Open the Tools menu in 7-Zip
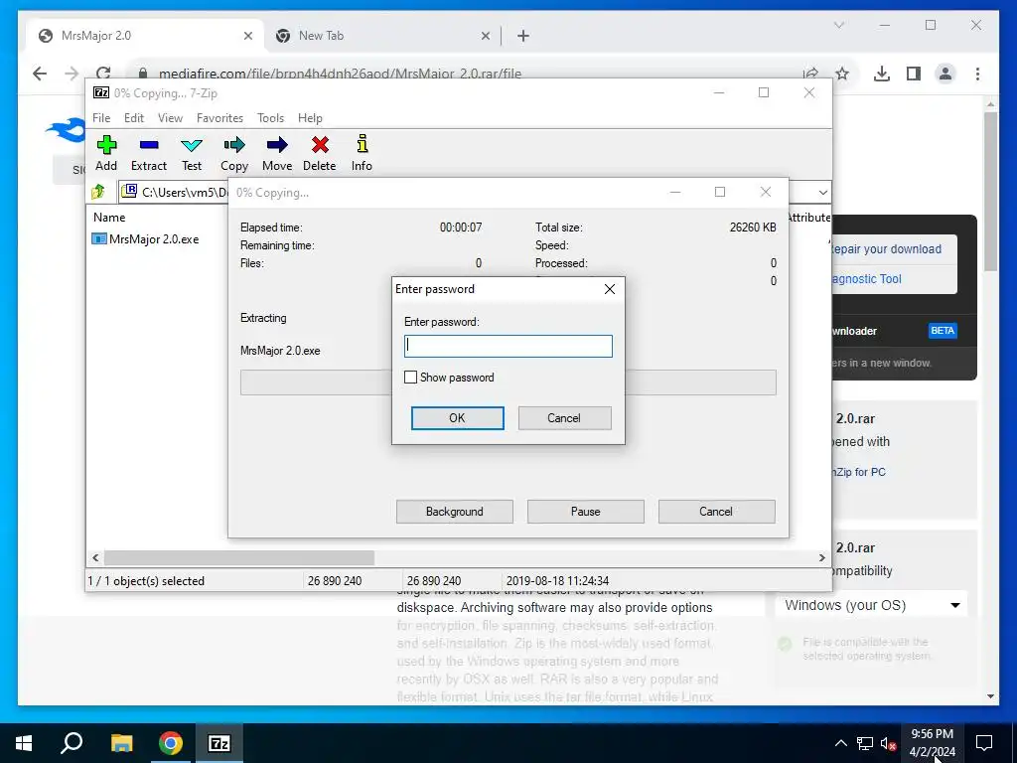This screenshot has height=763, width=1017. pos(270,118)
